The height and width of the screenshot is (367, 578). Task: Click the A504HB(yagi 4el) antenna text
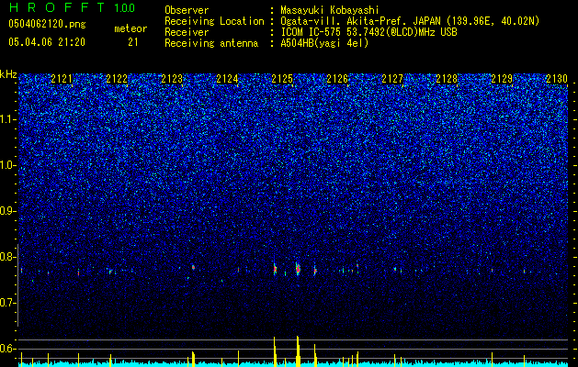[324, 43]
